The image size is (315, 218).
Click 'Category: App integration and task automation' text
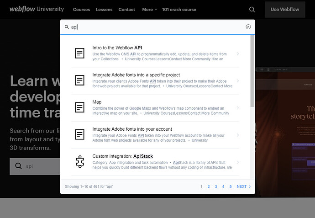tap(130, 163)
